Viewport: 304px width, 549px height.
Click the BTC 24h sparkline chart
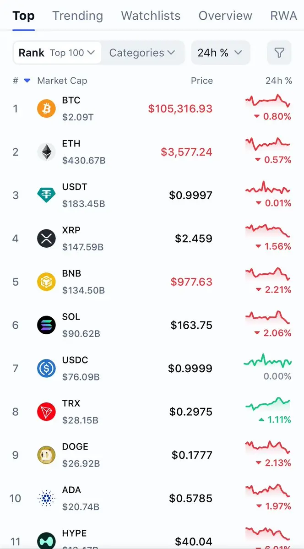(x=268, y=101)
